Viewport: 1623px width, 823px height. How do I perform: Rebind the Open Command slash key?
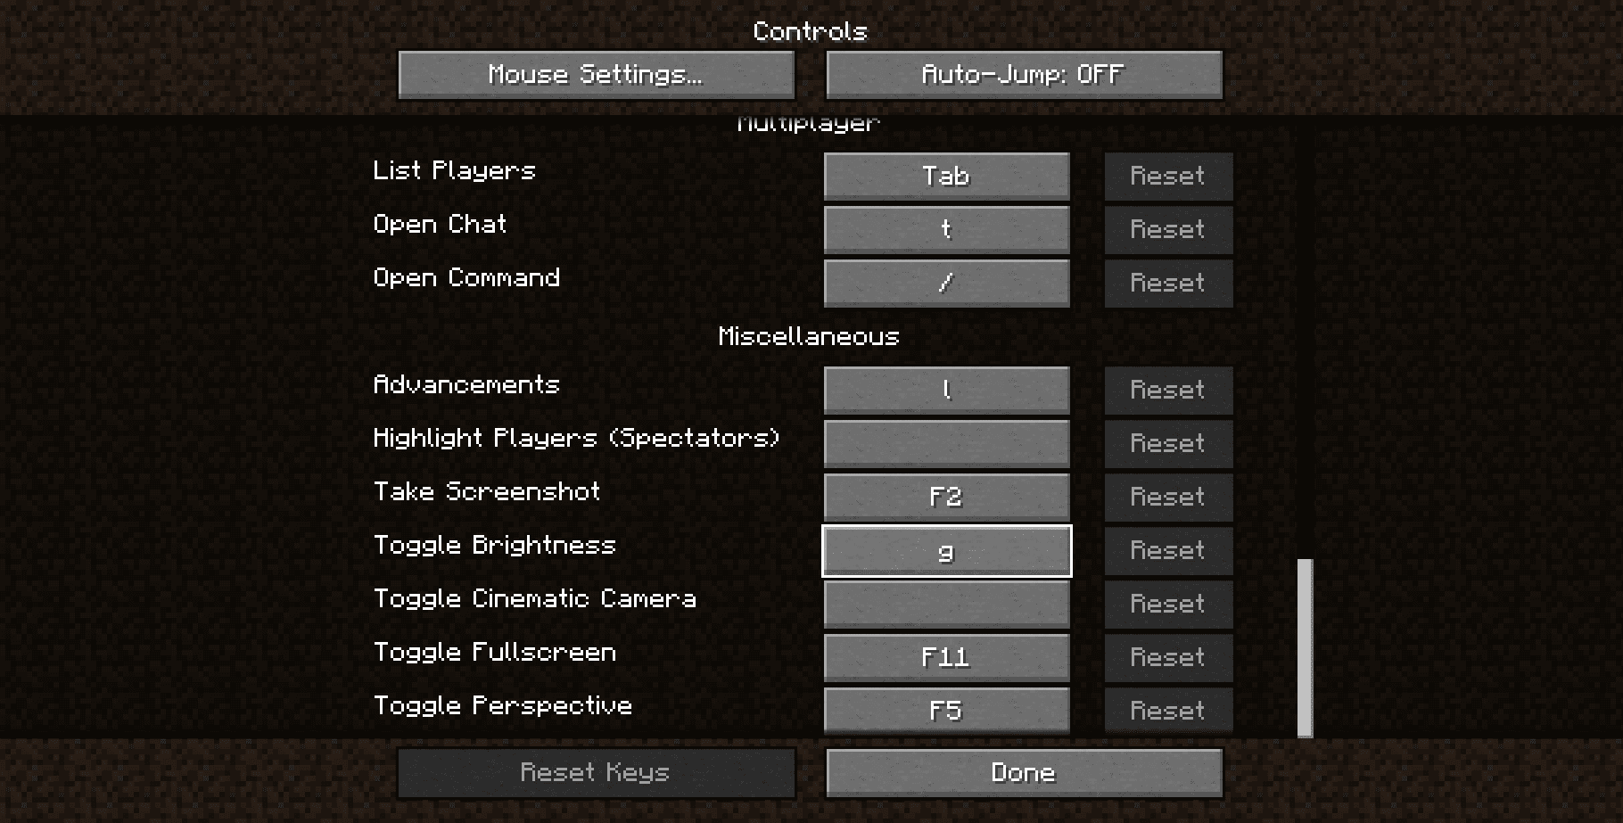[946, 284]
